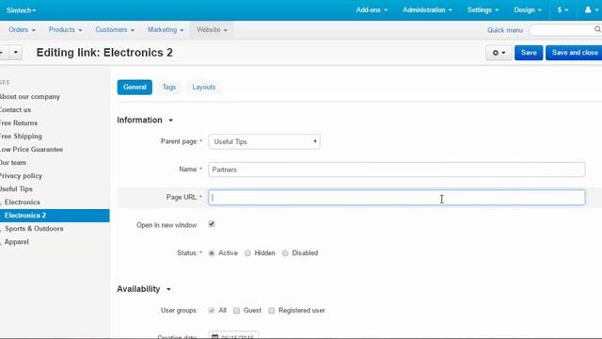Select the Active status radio
The height and width of the screenshot is (339, 602).
tap(212, 253)
